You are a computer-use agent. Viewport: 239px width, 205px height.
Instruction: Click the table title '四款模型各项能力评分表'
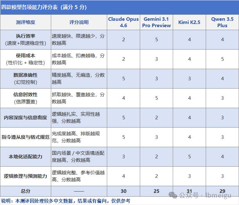pos(29,7)
